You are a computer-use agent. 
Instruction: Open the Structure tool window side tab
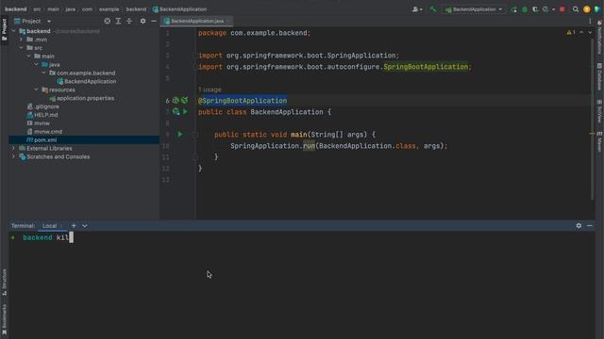pyautogui.click(x=4, y=282)
